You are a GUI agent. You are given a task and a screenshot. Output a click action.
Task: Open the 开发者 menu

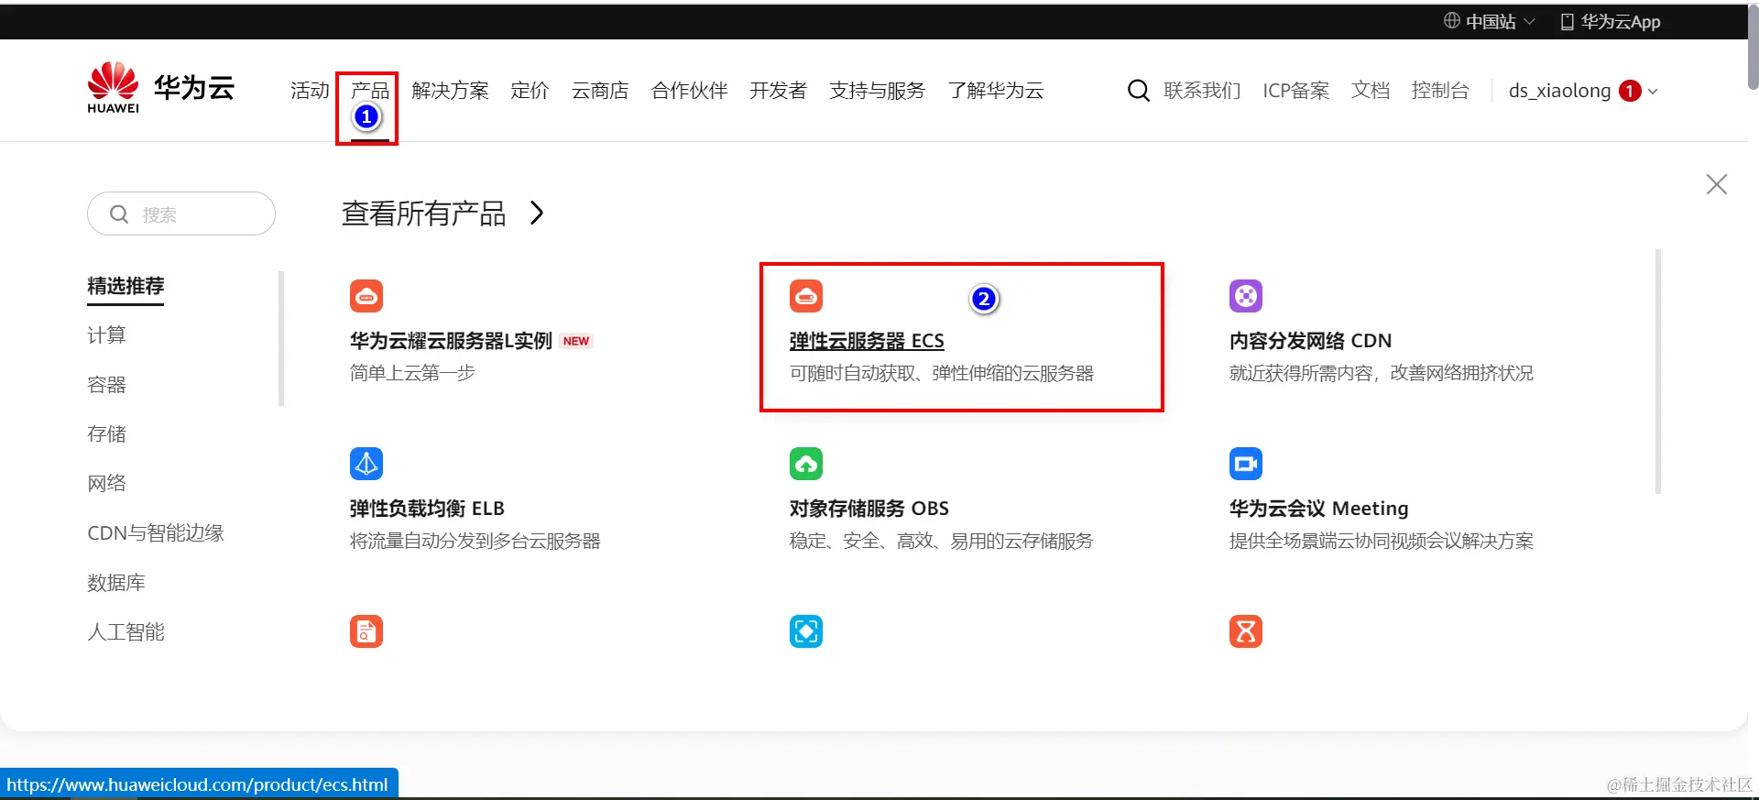[778, 91]
